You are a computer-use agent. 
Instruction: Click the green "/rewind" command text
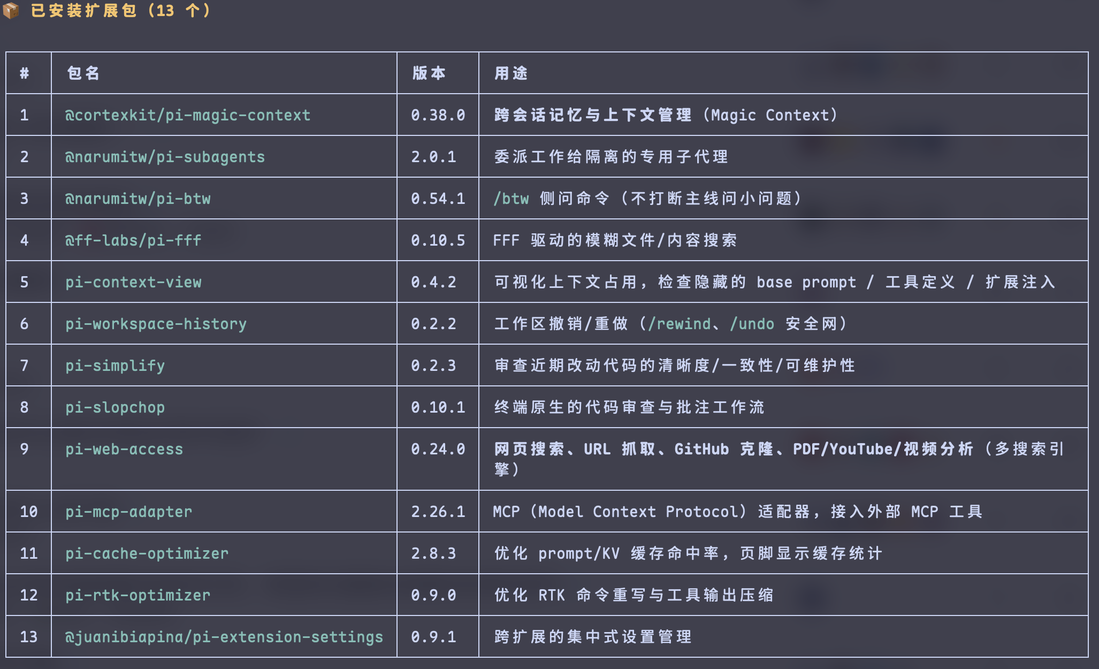pyautogui.click(x=679, y=324)
